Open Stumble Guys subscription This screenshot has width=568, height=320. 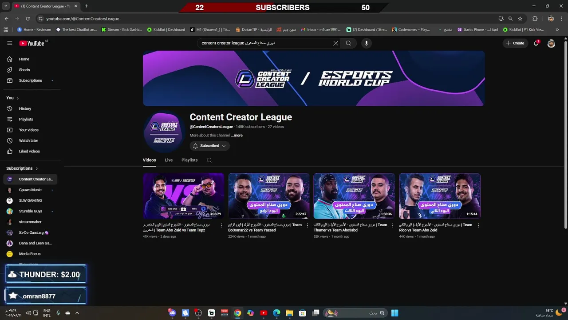point(30,211)
